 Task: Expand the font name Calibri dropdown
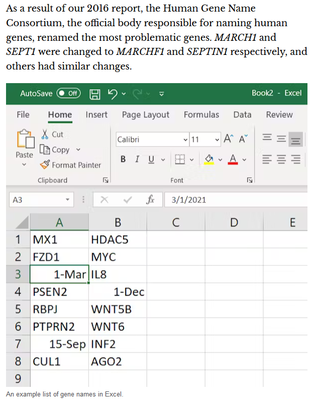(x=185, y=140)
